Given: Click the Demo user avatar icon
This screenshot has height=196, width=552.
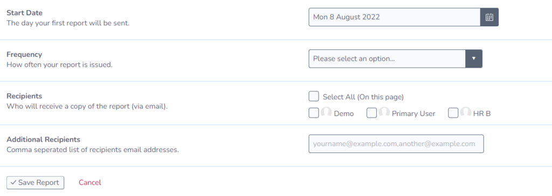Looking at the screenshot, I should (x=326, y=113).
